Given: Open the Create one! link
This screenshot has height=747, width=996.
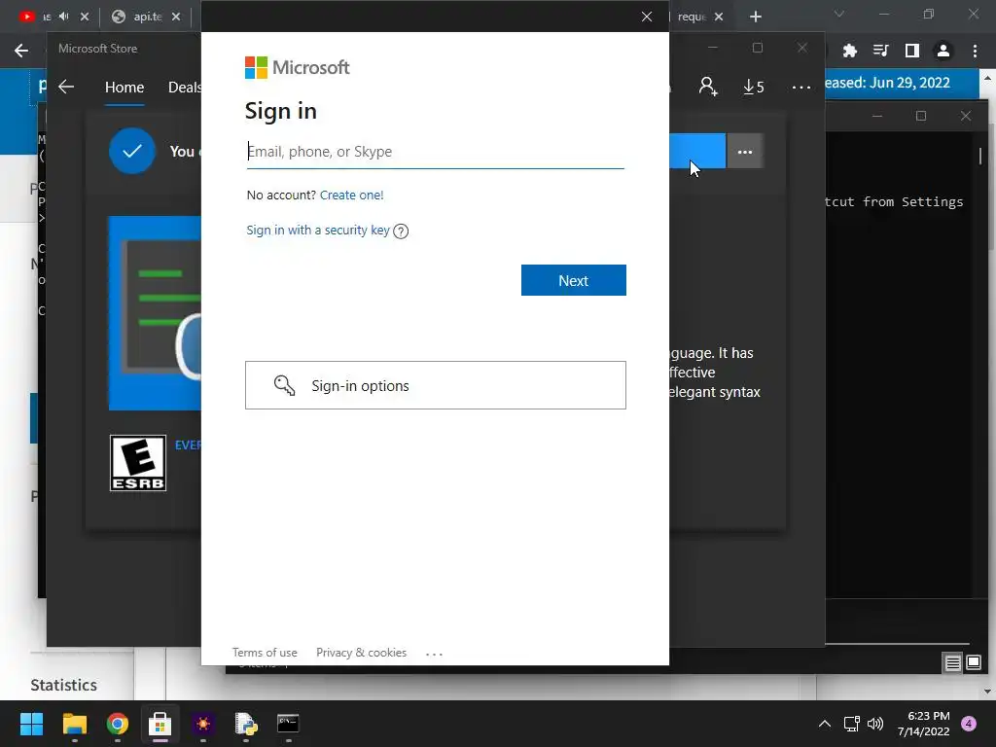Looking at the screenshot, I should (x=351, y=195).
